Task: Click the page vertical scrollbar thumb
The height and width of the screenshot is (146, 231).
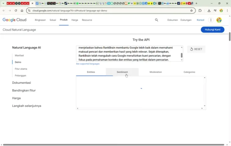Action: pos(230,37)
